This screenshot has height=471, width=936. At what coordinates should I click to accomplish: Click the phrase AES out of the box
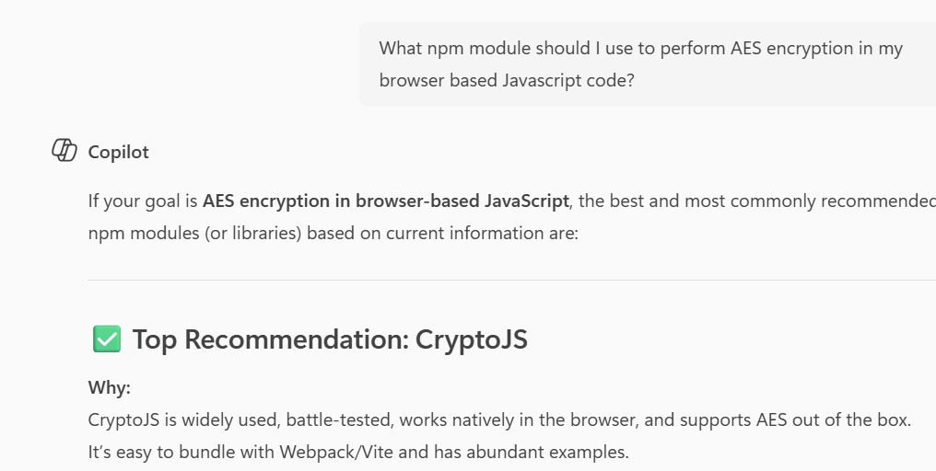834,419
